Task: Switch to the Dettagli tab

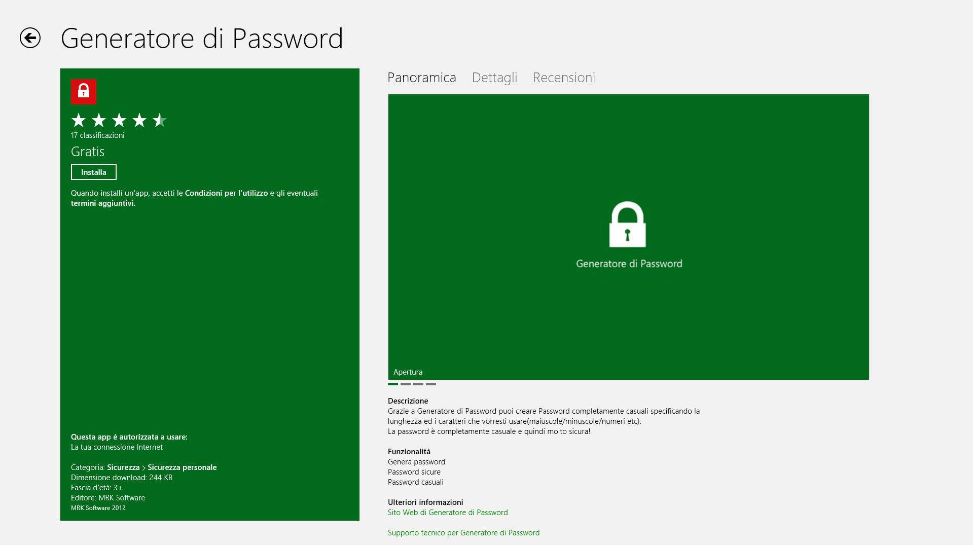Action: point(494,78)
